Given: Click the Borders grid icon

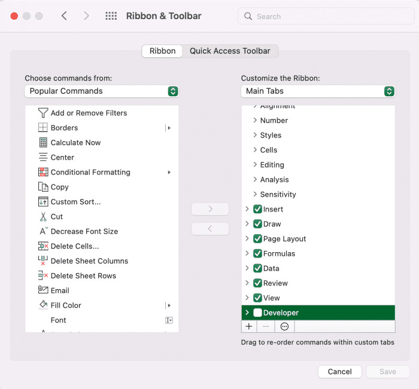Looking at the screenshot, I should point(43,127).
